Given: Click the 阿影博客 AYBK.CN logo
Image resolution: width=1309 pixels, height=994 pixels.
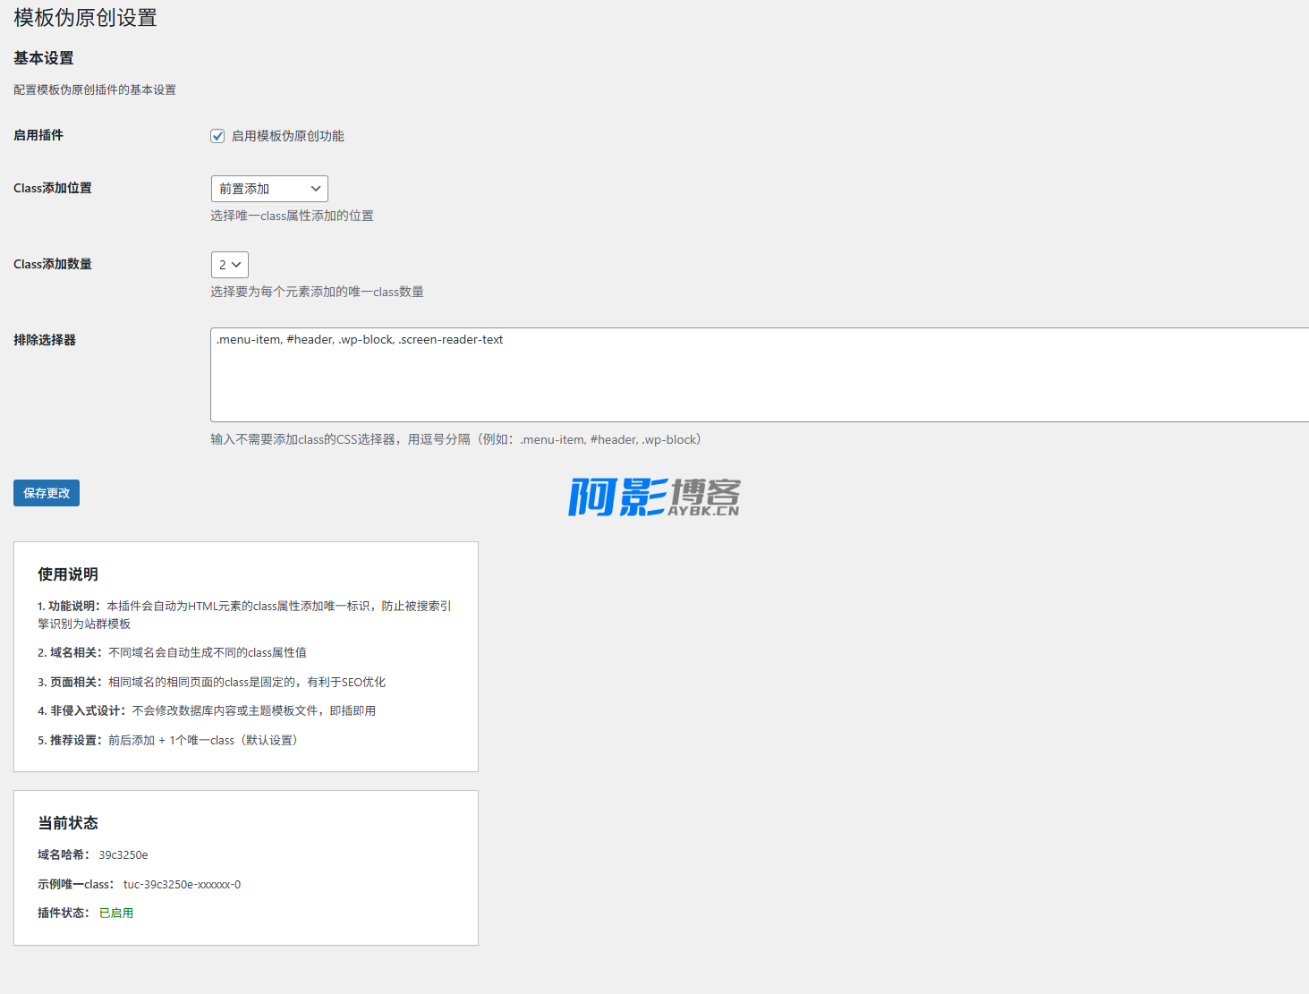Looking at the screenshot, I should coord(654,497).
